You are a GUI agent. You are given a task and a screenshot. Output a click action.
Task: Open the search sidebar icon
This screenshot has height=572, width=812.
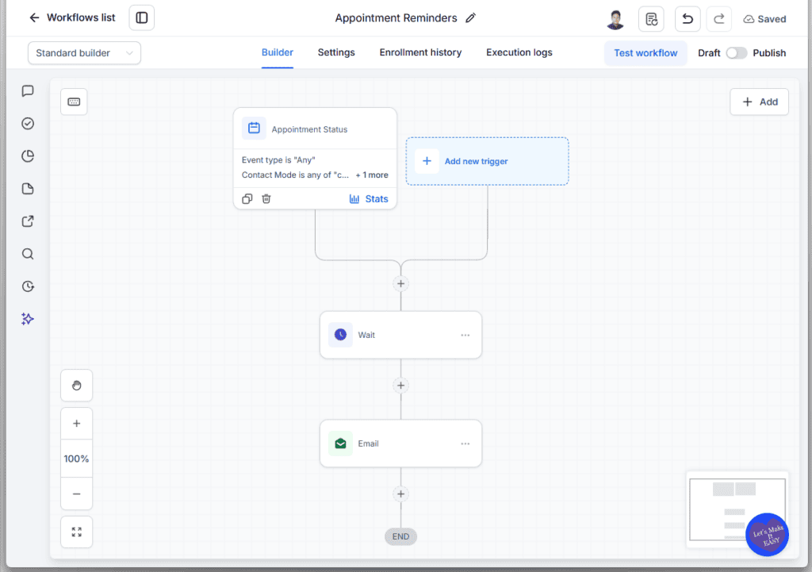pos(28,254)
